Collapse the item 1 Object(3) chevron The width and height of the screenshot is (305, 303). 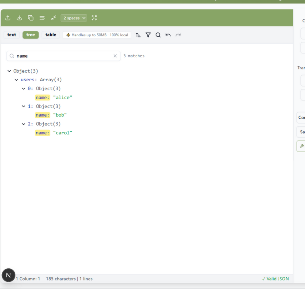click(24, 106)
